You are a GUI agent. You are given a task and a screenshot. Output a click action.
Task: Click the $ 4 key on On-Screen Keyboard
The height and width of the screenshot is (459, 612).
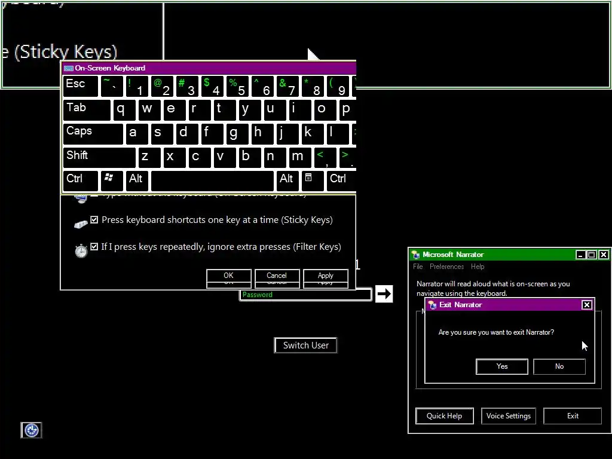click(x=212, y=86)
